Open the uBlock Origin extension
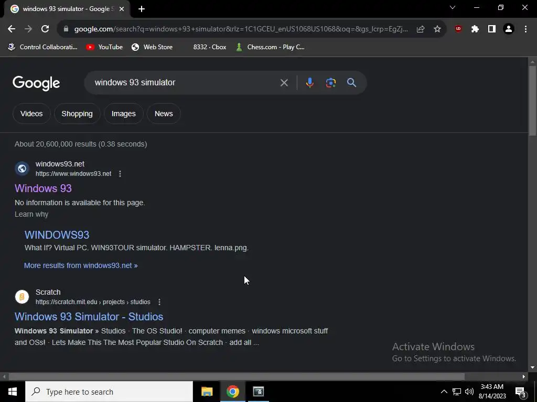 (458, 29)
